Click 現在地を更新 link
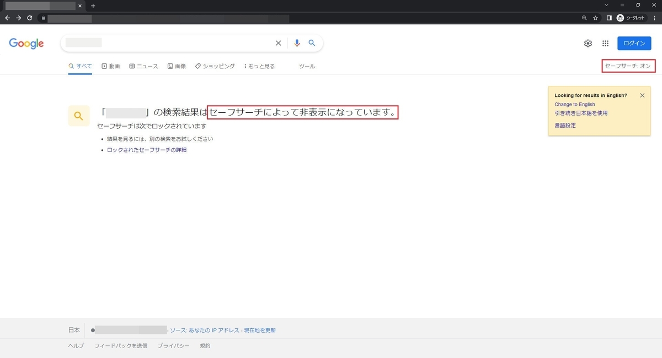The width and height of the screenshot is (662, 358). click(x=259, y=330)
